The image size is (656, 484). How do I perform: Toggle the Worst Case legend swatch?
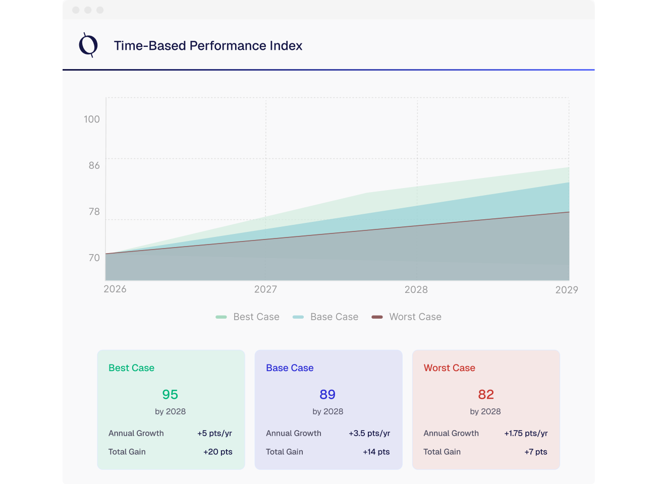tap(377, 317)
